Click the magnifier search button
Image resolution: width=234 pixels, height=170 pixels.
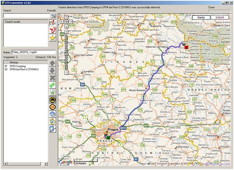(53, 15)
